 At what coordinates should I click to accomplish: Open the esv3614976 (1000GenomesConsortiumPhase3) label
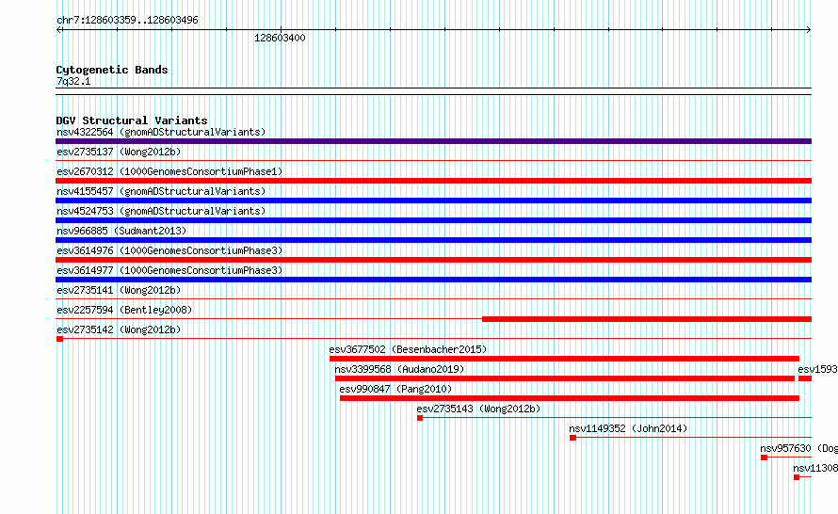tap(169, 250)
